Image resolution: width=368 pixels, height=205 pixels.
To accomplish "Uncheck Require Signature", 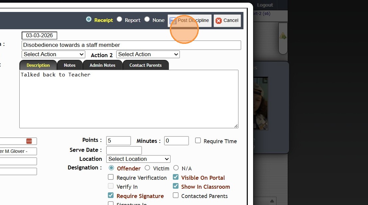I will pos(111,195).
